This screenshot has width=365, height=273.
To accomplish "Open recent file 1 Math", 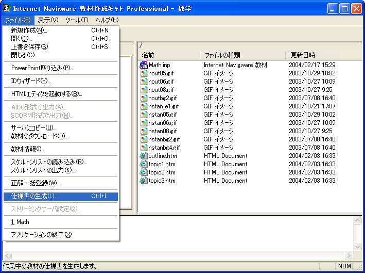I will (x=61, y=222).
